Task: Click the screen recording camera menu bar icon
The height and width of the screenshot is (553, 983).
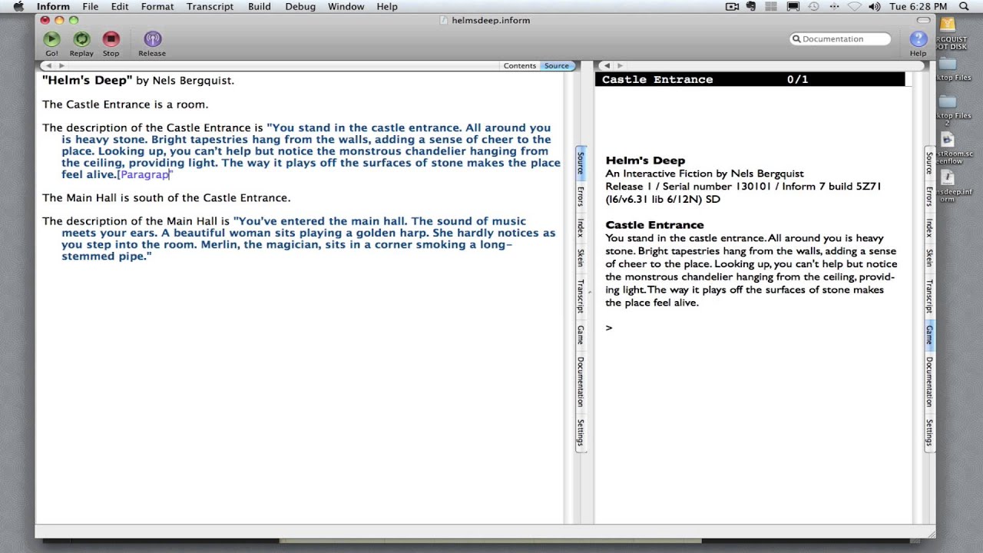Action: pyautogui.click(x=732, y=6)
